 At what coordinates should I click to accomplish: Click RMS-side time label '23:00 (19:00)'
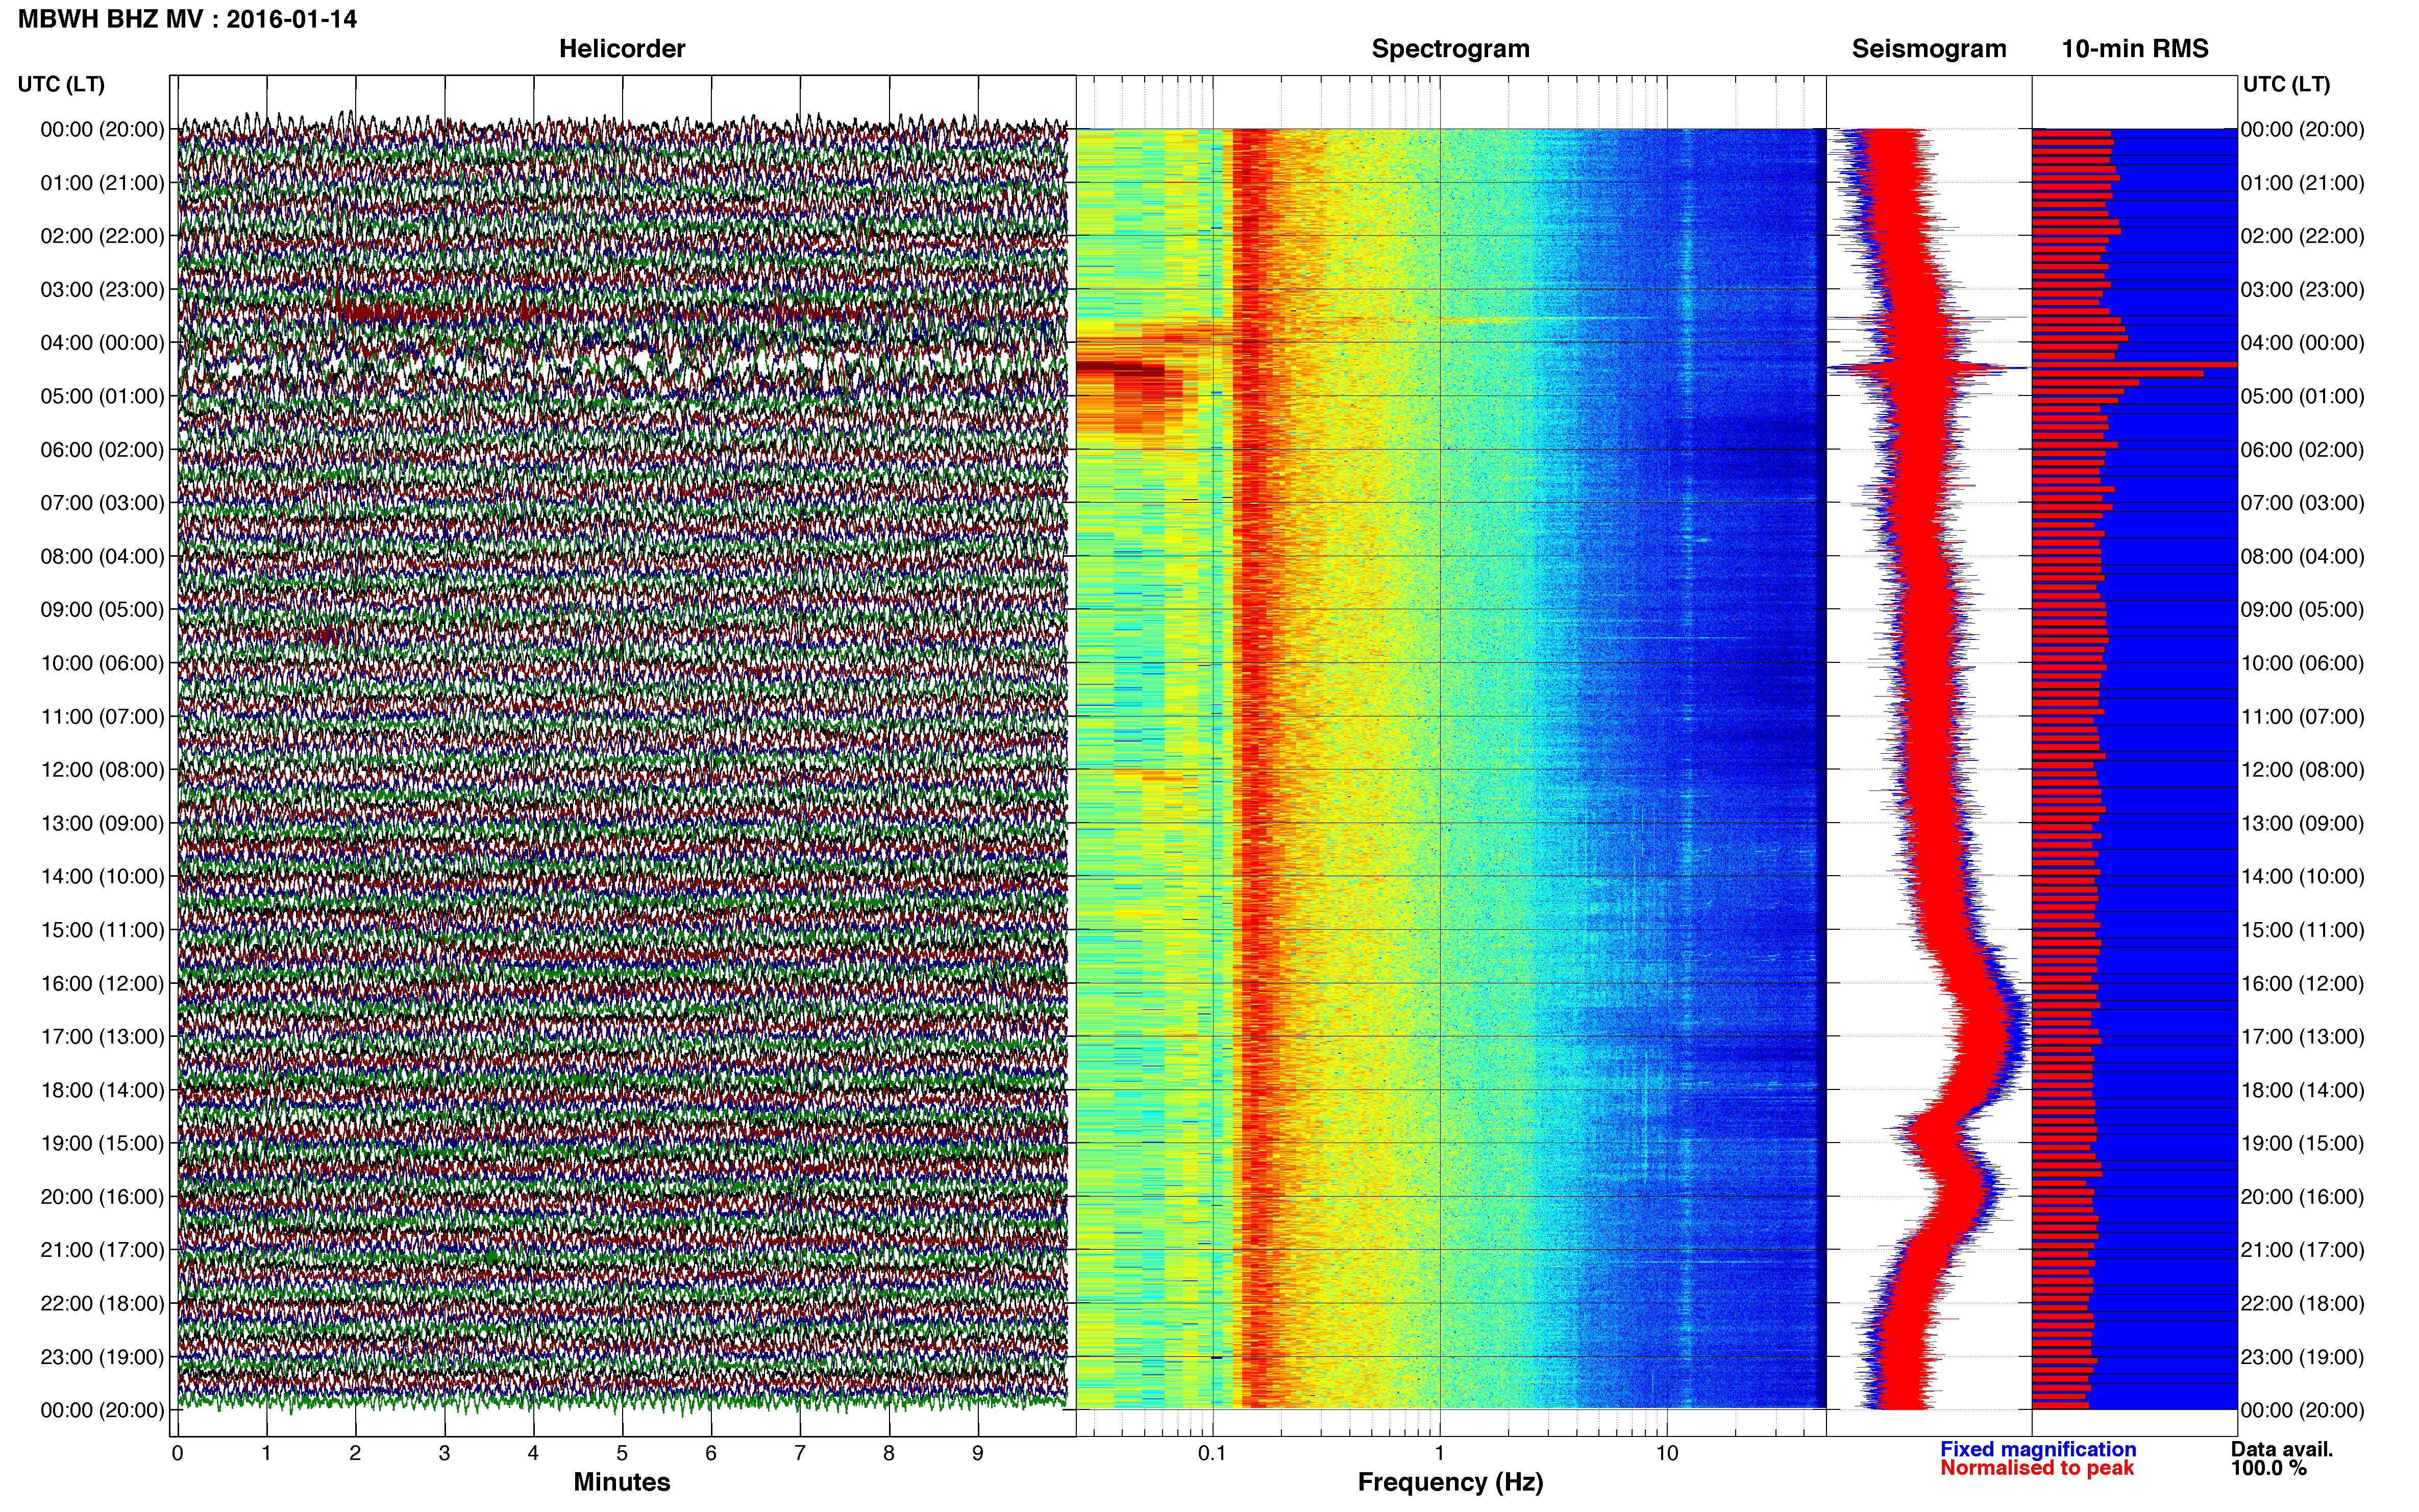pos(2303,1357)
